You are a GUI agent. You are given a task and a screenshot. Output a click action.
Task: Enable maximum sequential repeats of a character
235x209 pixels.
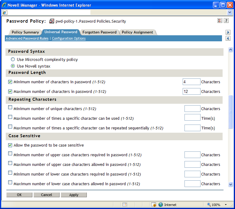10,126
